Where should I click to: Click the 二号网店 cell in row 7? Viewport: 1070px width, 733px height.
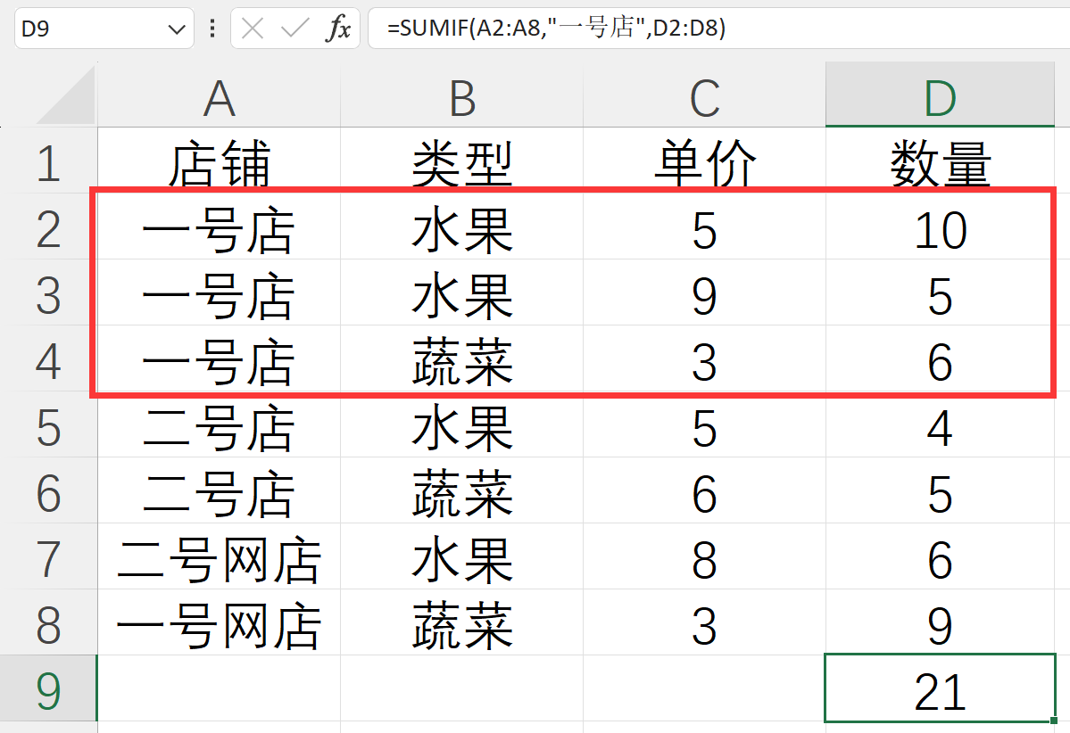click(x=219, y=561)
